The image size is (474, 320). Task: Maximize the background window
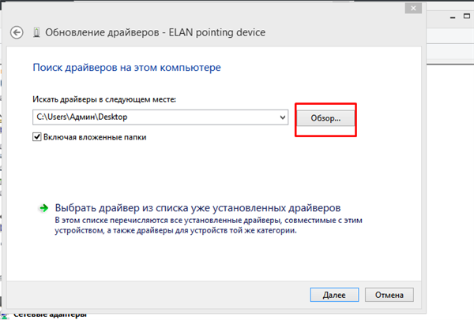467,16
